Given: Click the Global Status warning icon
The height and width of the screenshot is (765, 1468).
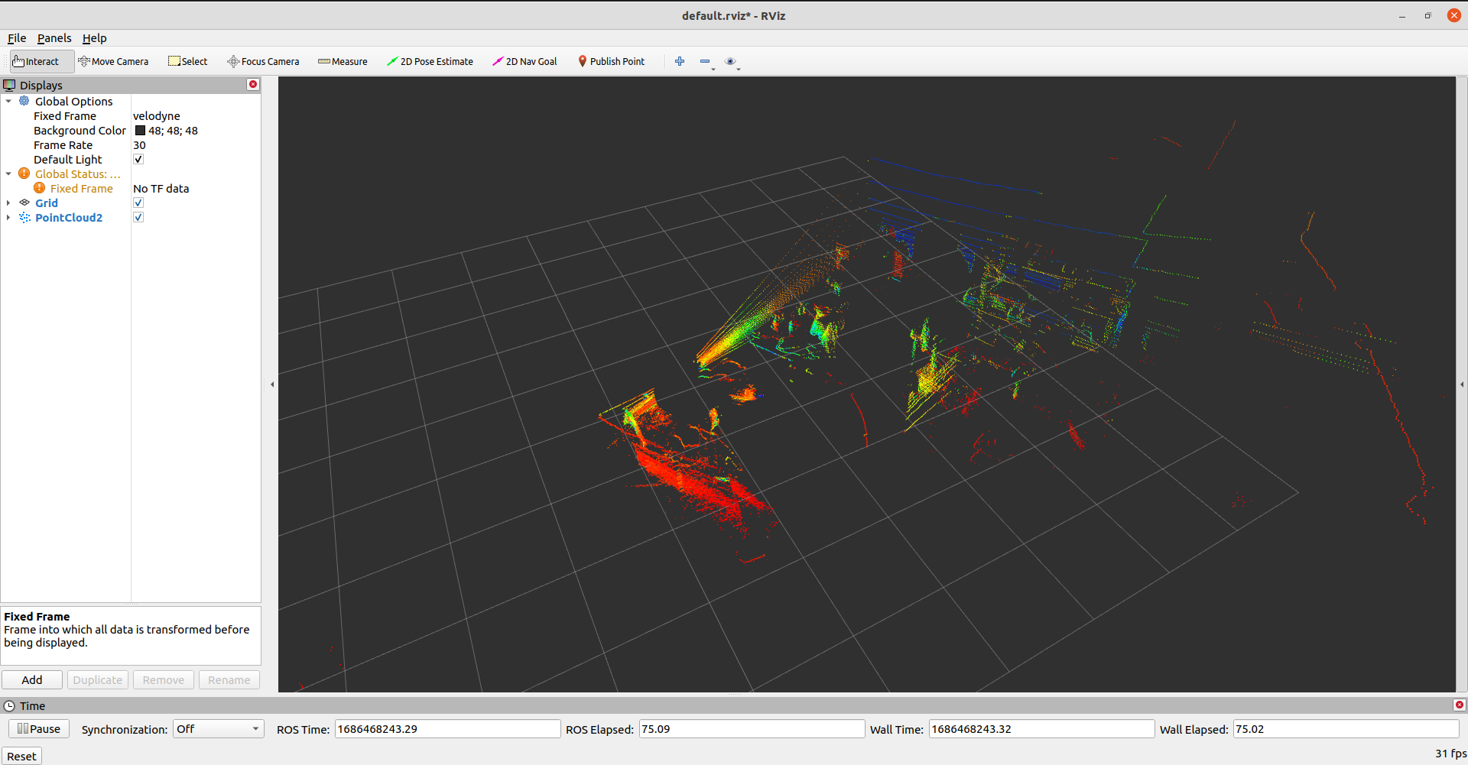Looking at the screenshot, I should [x=24, y=173].
